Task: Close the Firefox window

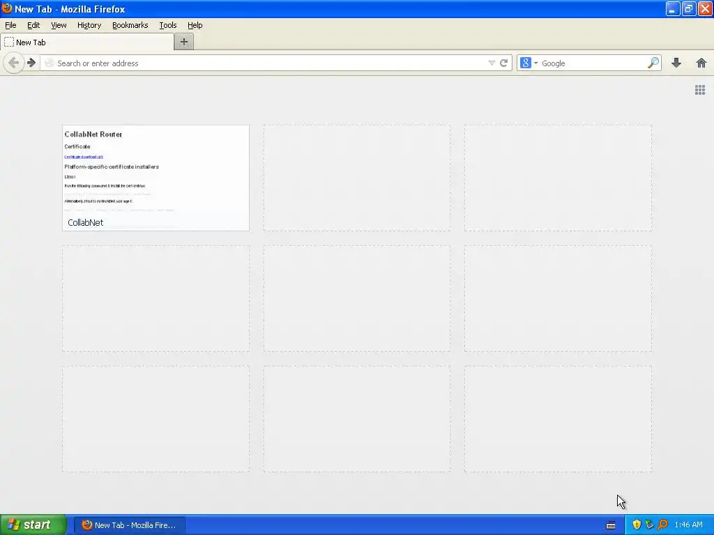Action: 706,8
